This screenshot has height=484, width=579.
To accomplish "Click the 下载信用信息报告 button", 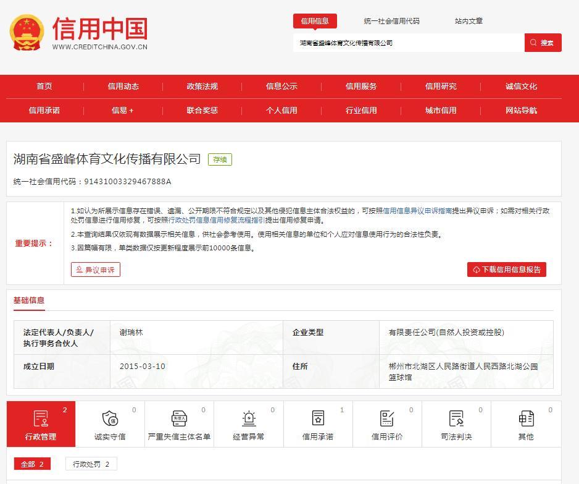I will point(507,270).
